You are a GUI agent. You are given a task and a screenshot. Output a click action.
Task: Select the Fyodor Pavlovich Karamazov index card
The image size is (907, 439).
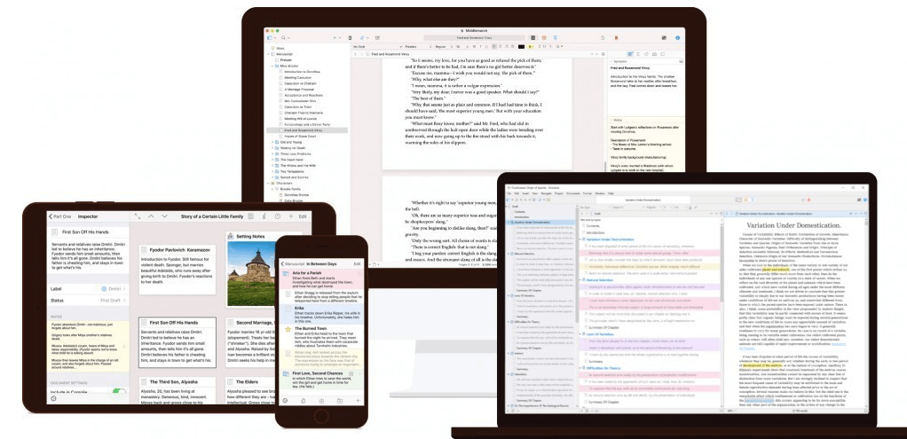point(177,270)
